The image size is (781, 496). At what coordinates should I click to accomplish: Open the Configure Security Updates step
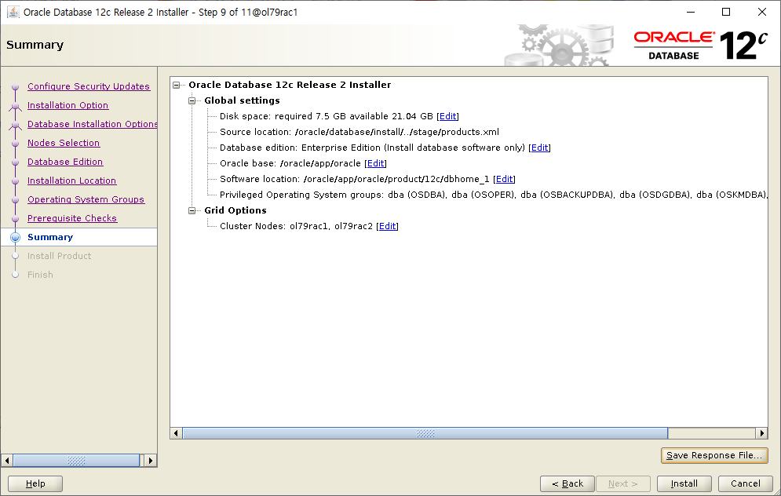(x=88, y=86)
